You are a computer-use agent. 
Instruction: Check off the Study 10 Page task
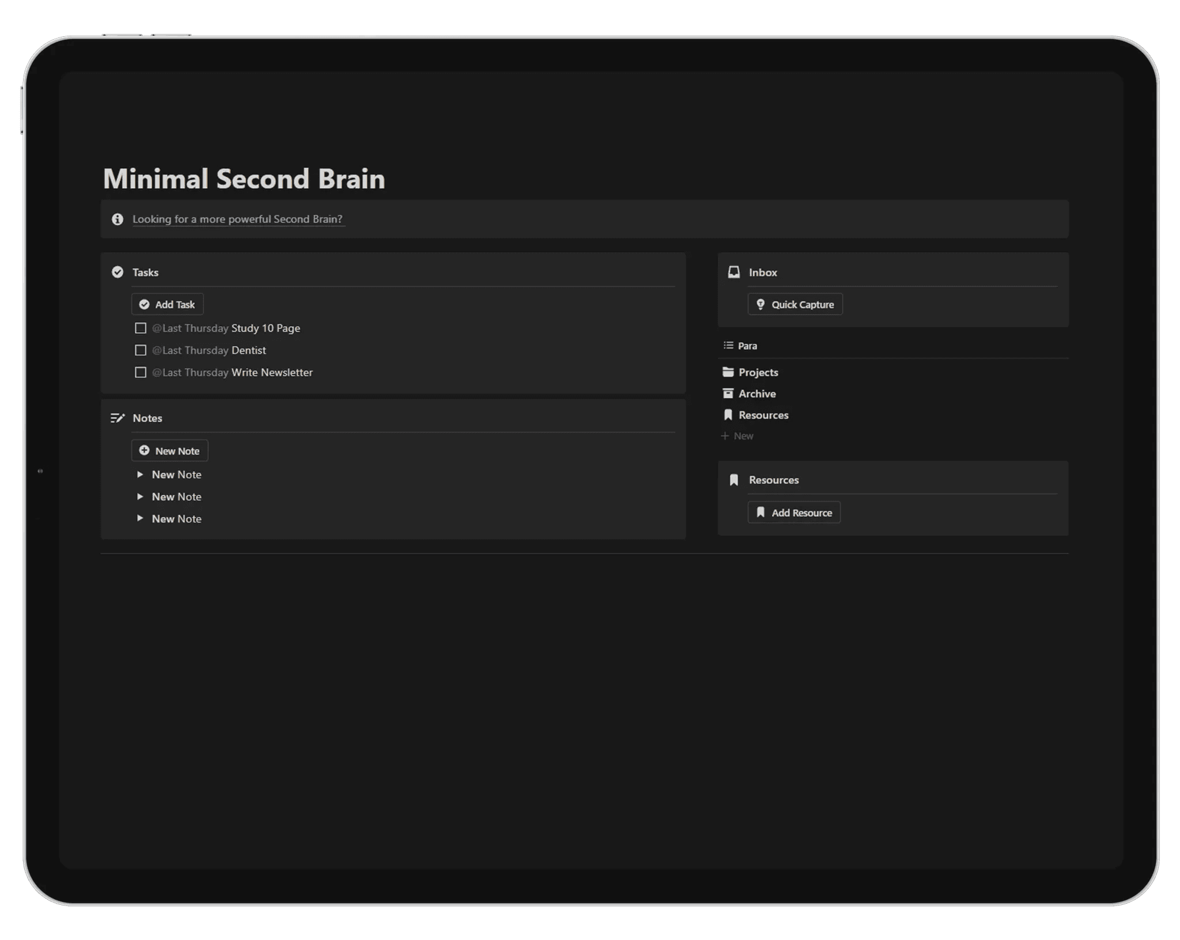pos(140,328)
